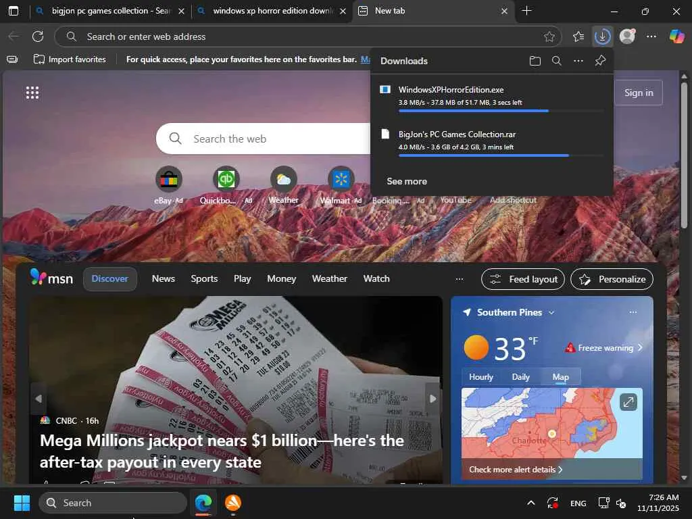Open Freeze warning alert details

[603, 348]
